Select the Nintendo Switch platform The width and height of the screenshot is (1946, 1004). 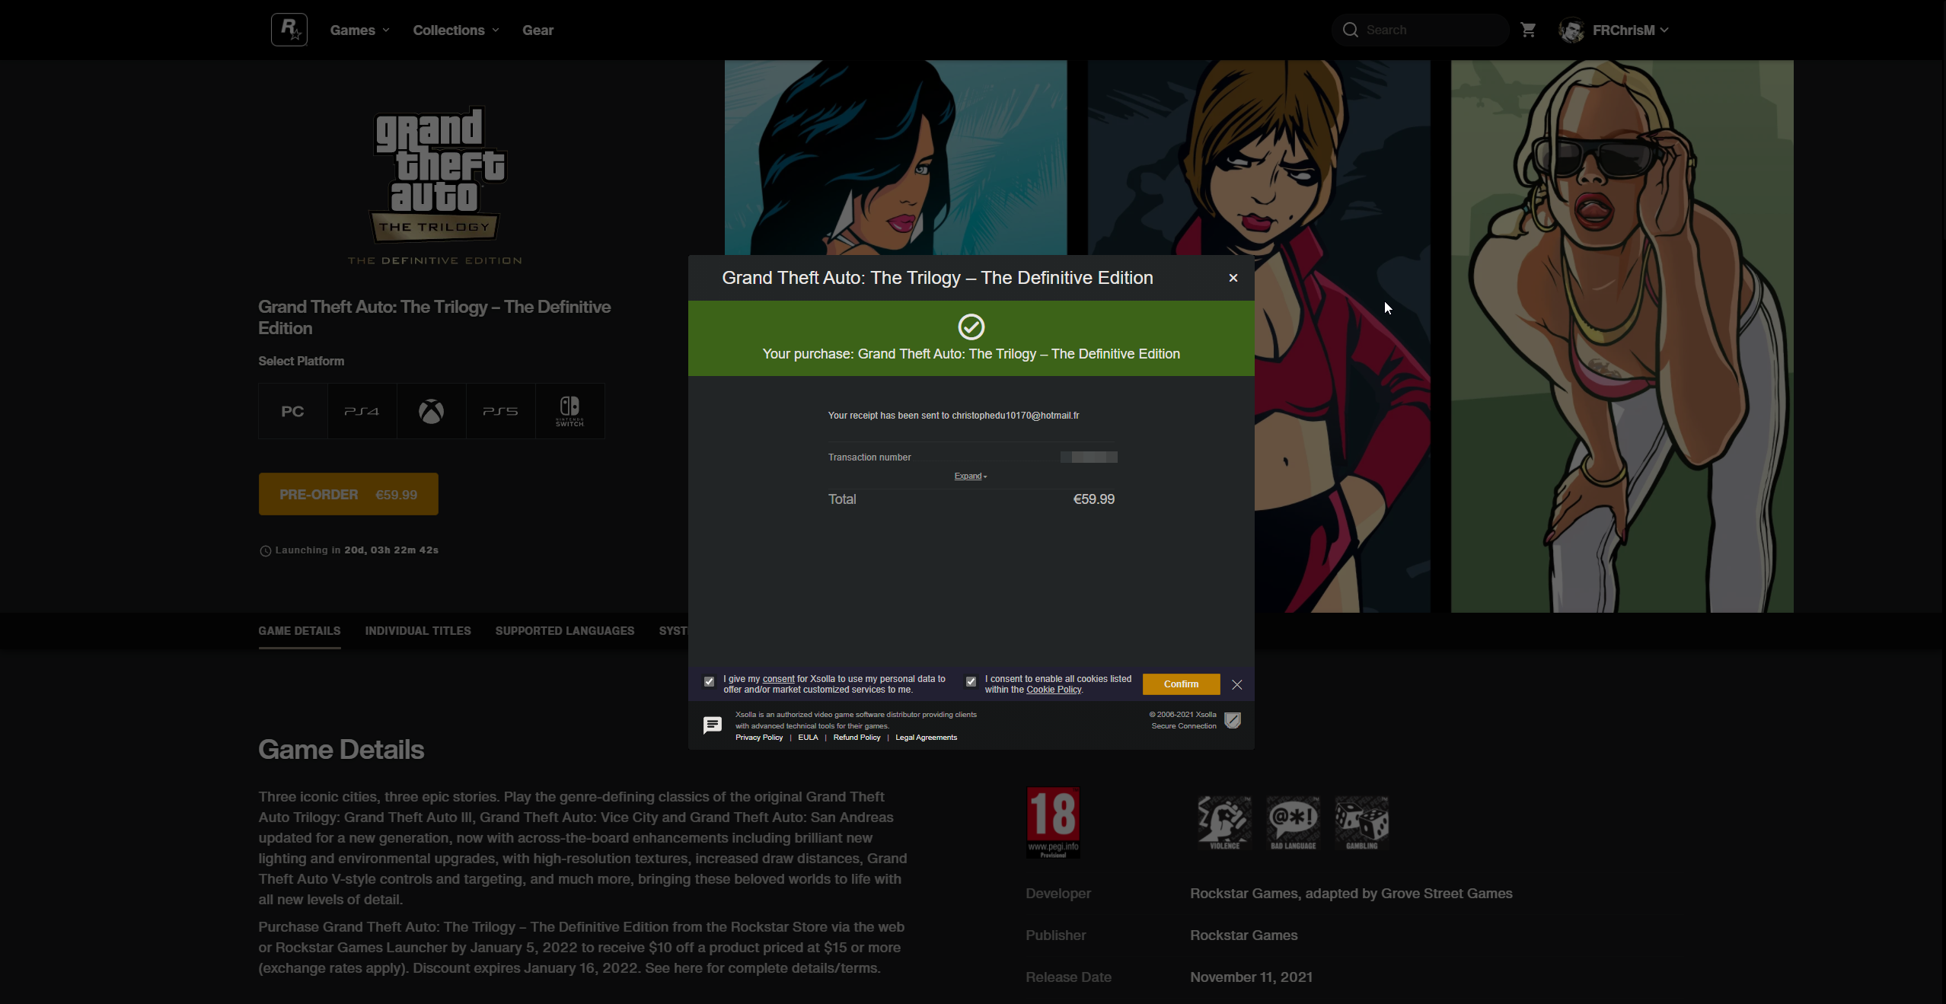pos(570,411)
